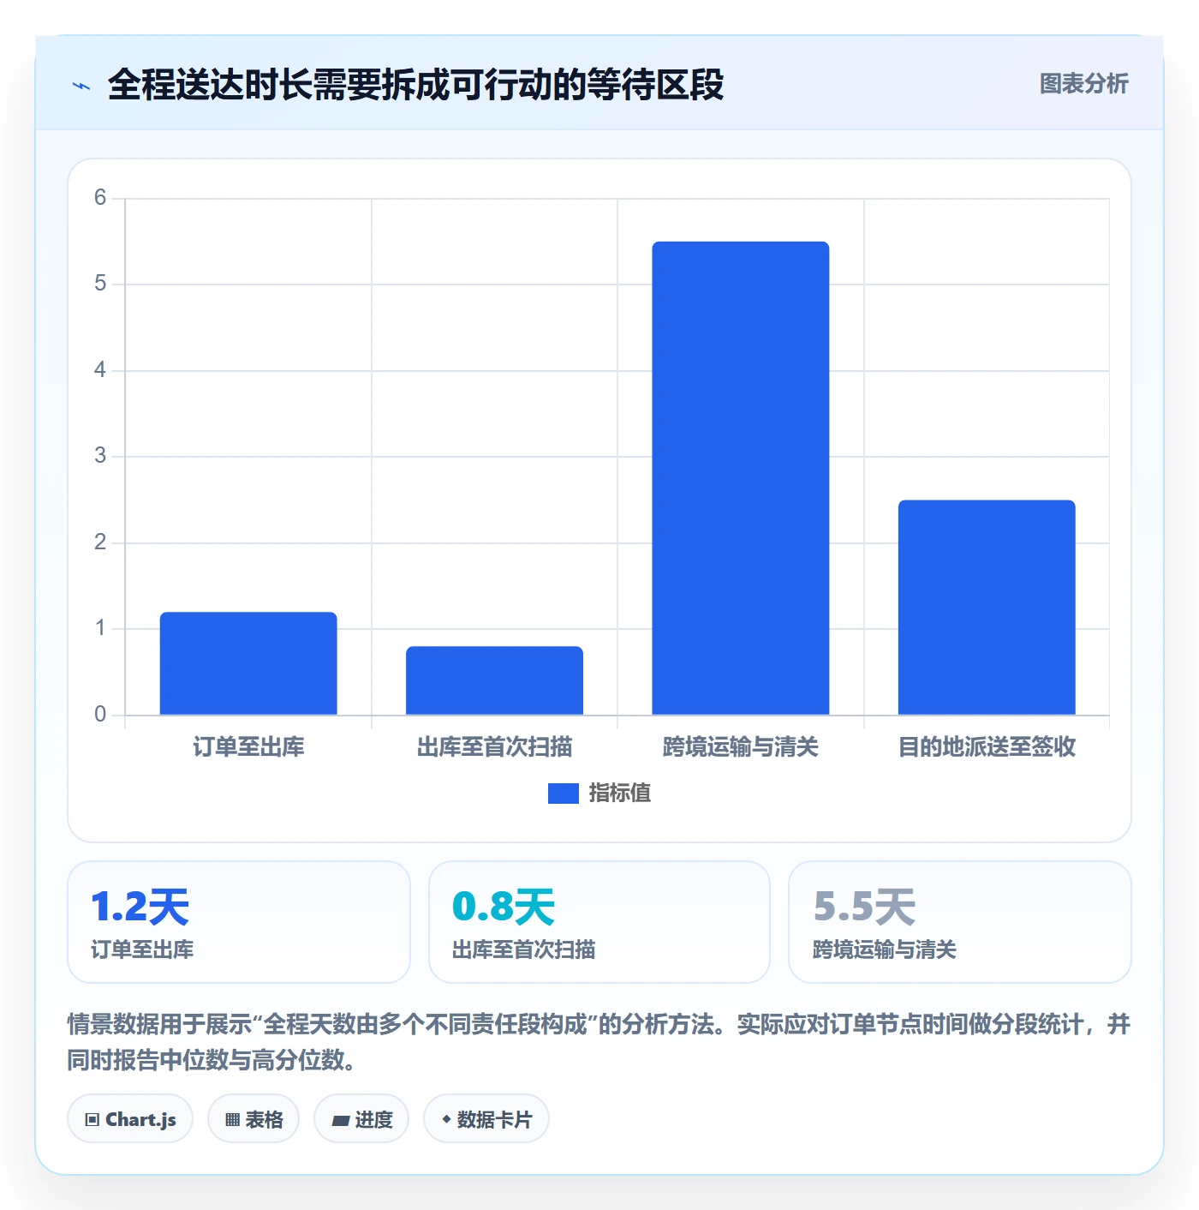This screenshot has width=1199, height=1210.
Task: Click the 出库至首次扫描 x-axis label
Action: pos(494,747)
